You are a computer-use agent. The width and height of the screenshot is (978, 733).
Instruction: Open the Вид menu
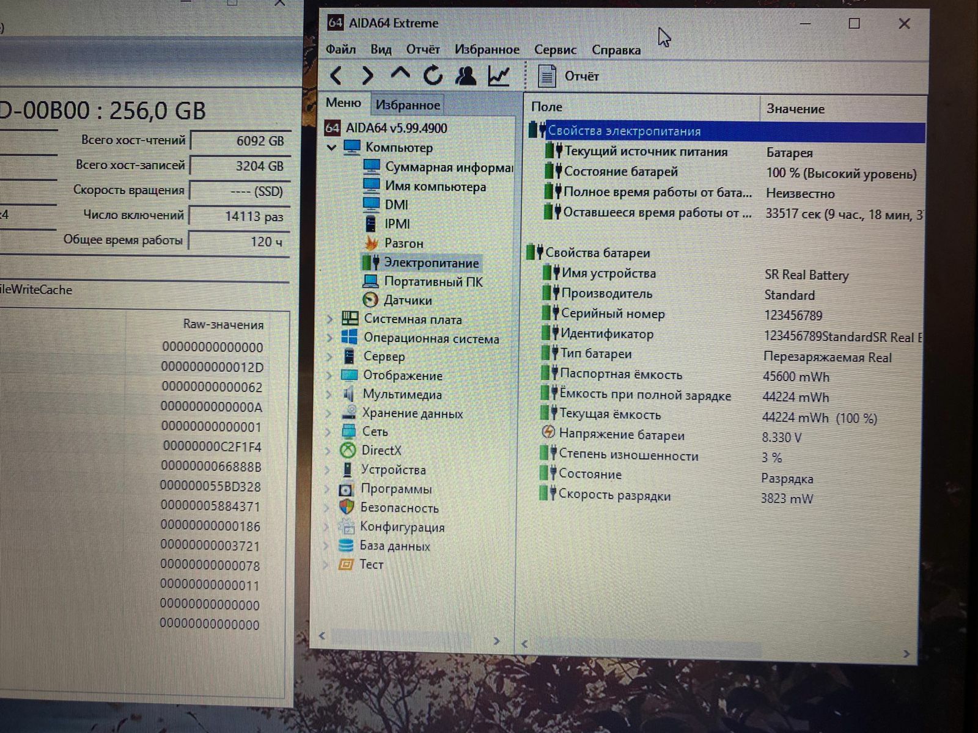(381, 49)
